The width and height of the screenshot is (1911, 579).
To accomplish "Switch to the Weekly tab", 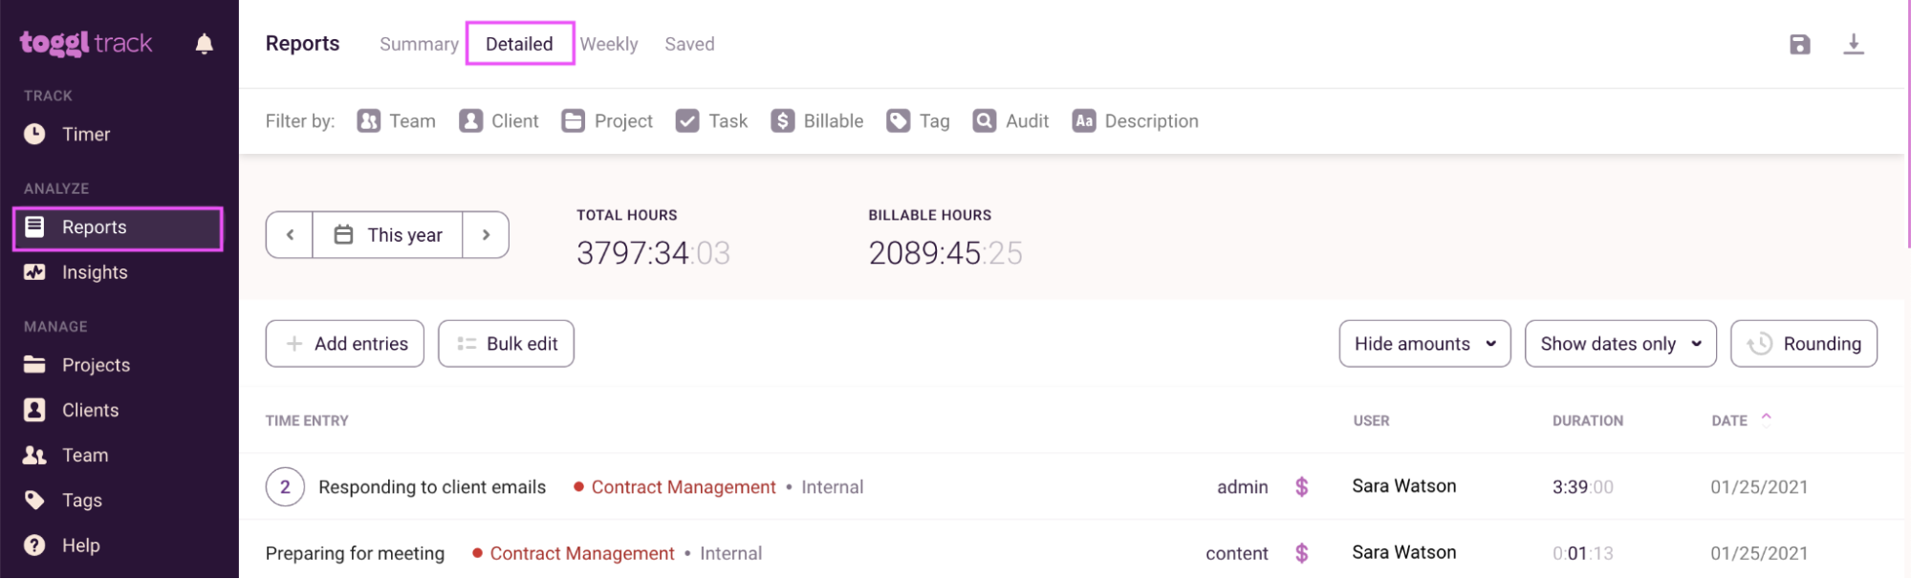I will (609, 44).
